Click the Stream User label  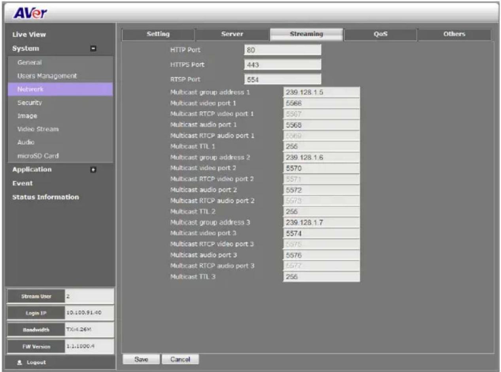tap(36, 296)
